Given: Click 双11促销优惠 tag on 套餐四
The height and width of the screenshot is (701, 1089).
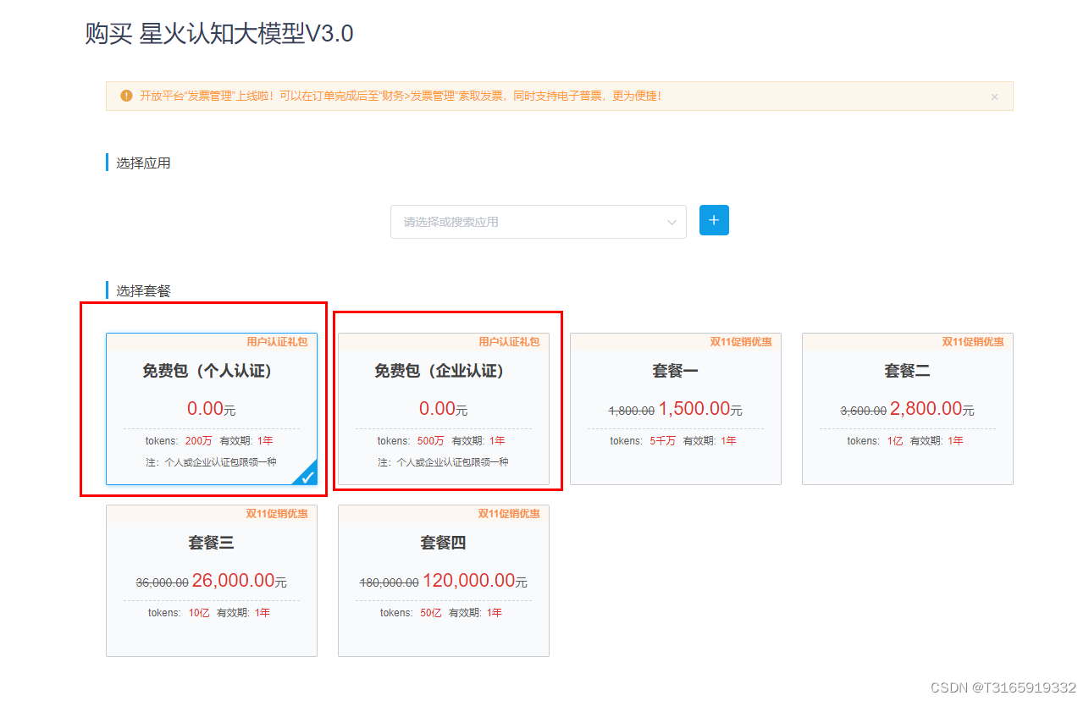Looking at the screenshot, I should coord(509,514).
